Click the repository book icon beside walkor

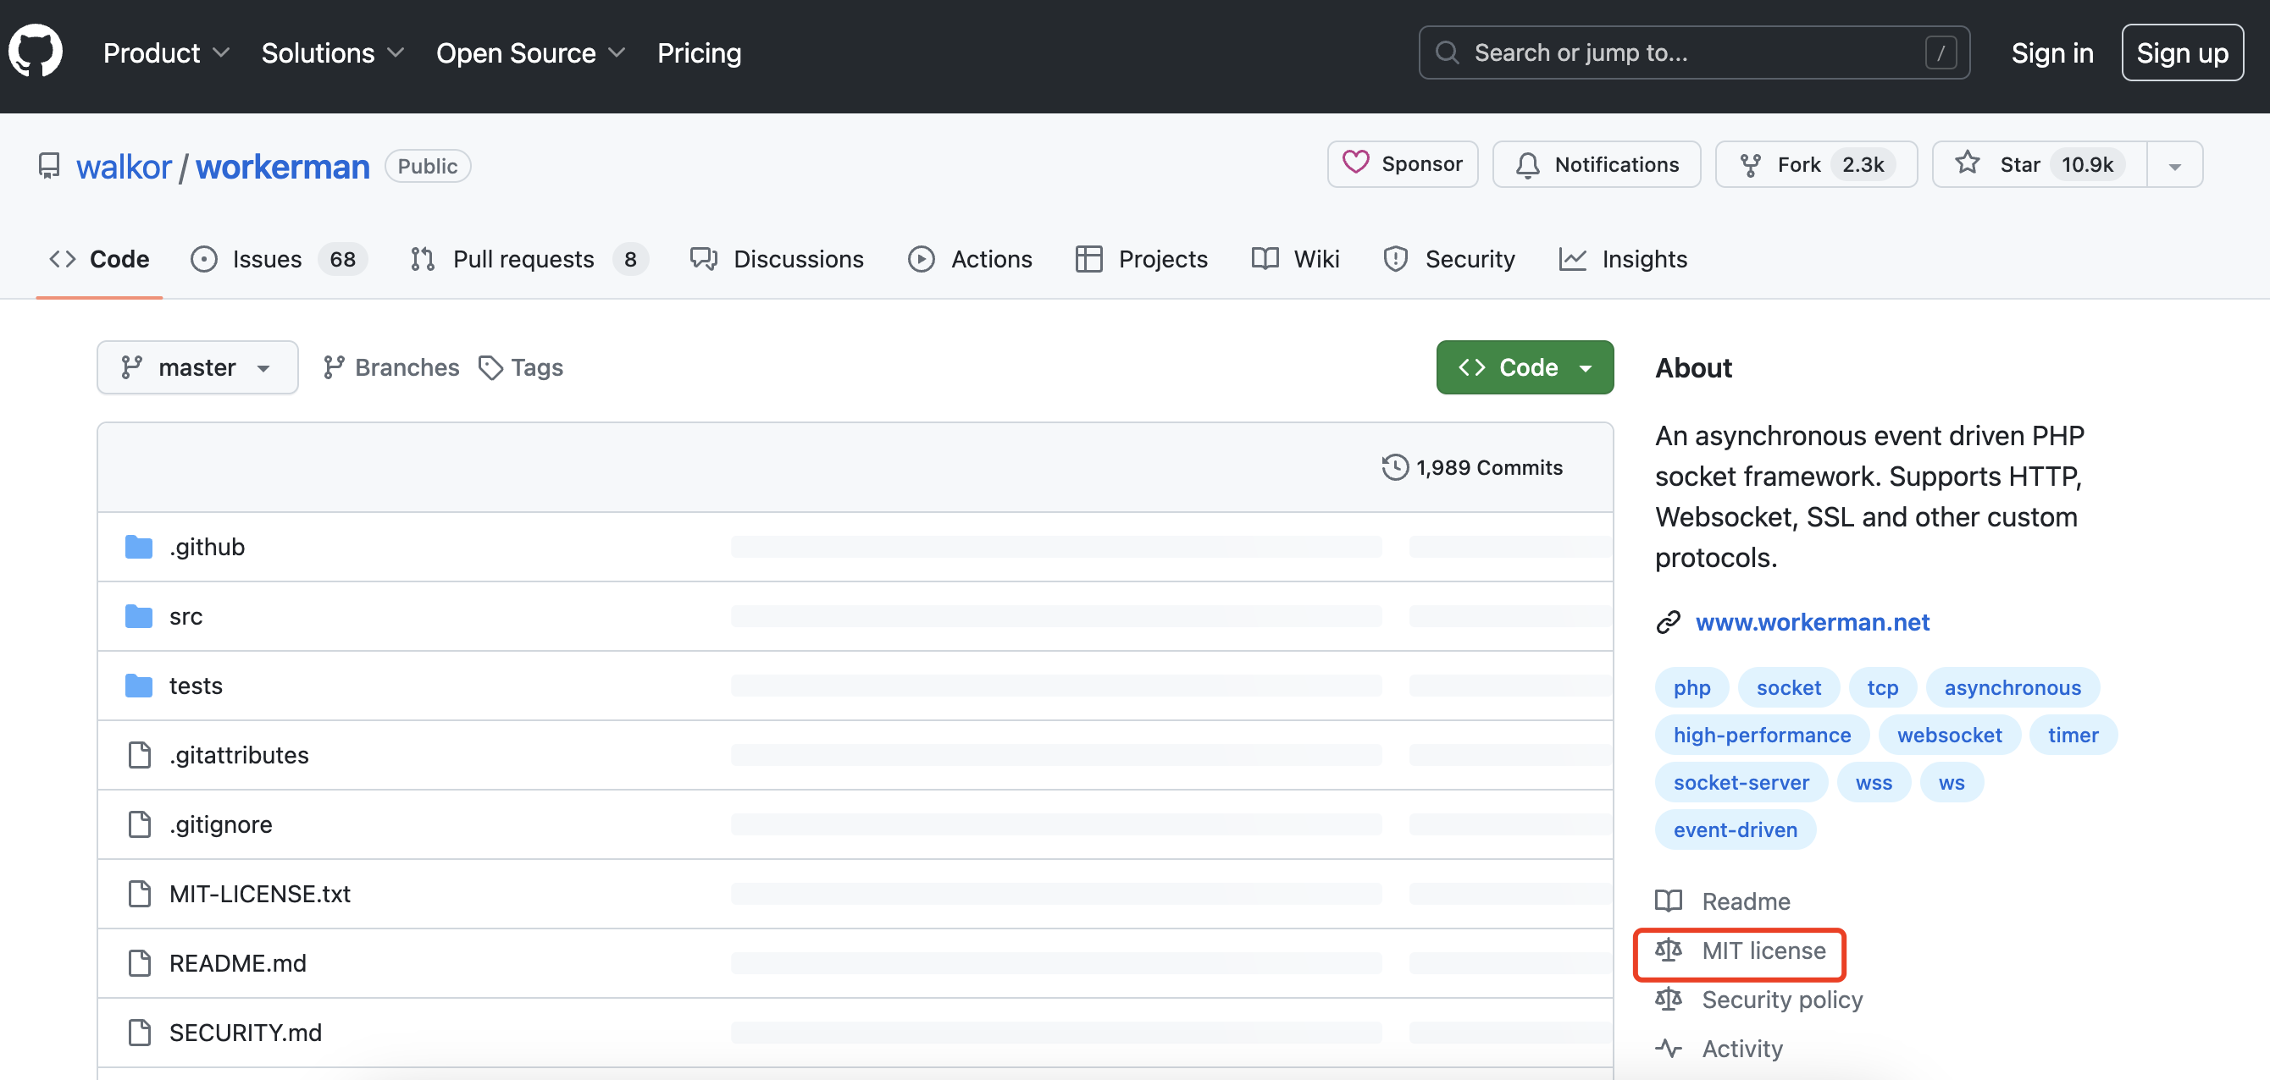[49, 166]
